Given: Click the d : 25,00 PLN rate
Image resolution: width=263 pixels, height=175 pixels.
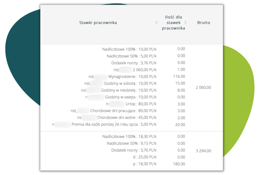Looking at the screenshot, I should (x=145, y=157).
